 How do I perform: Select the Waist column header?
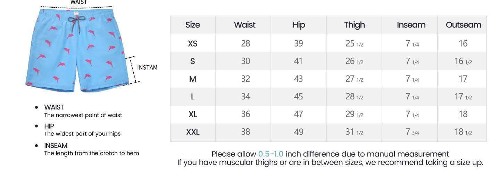pos(244,25)
